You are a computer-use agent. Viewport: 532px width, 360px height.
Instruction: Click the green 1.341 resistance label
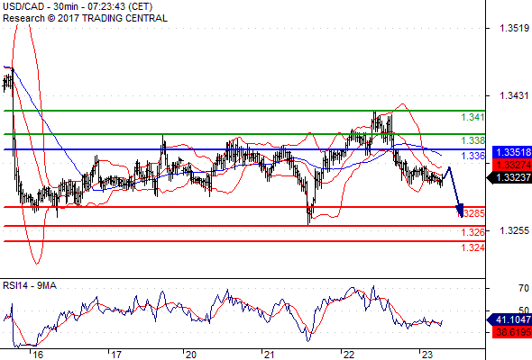coord(472,118)
